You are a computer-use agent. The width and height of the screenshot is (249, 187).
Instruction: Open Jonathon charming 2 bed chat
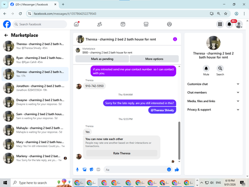click(35, 88)
